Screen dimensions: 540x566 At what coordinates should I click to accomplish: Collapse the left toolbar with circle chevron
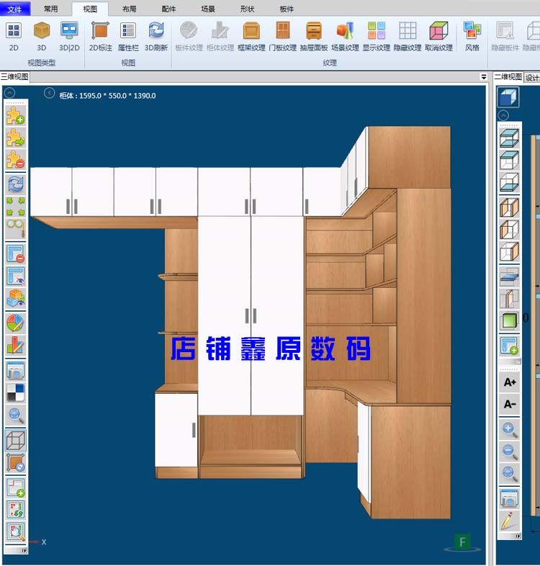pos(50,93)
